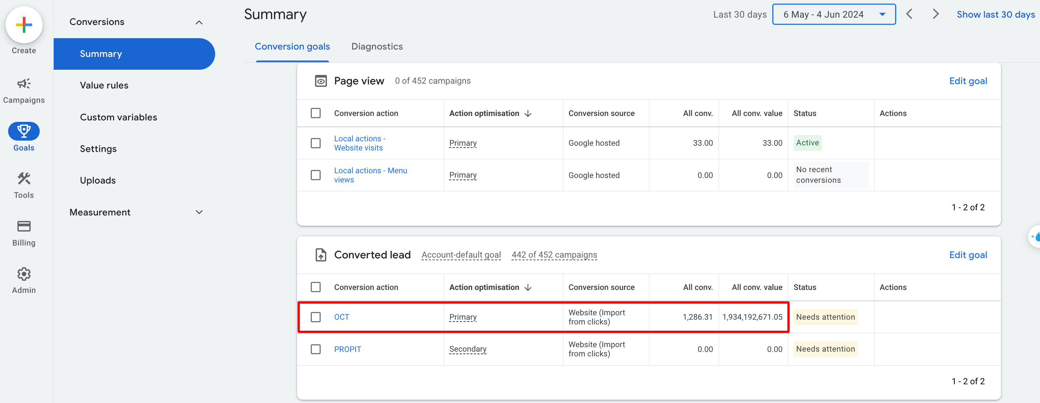Click the Account-default goal label
Image resolution: width=1040 pixels, height=403 pixels.
(461, 255)
